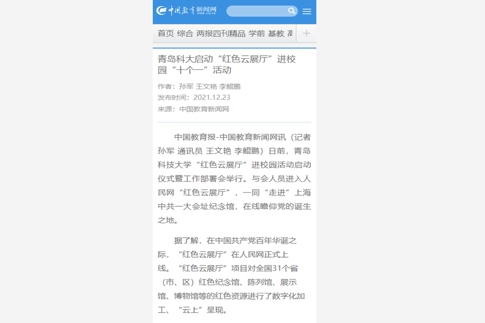The width and height of the screenshot is (485, 323).
Task: Focus the header search input field
Action: tap(257, 11)
